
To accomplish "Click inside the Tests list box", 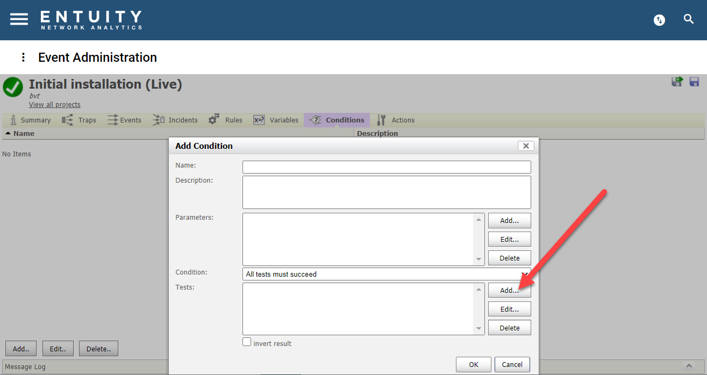I will coord(359,309).
